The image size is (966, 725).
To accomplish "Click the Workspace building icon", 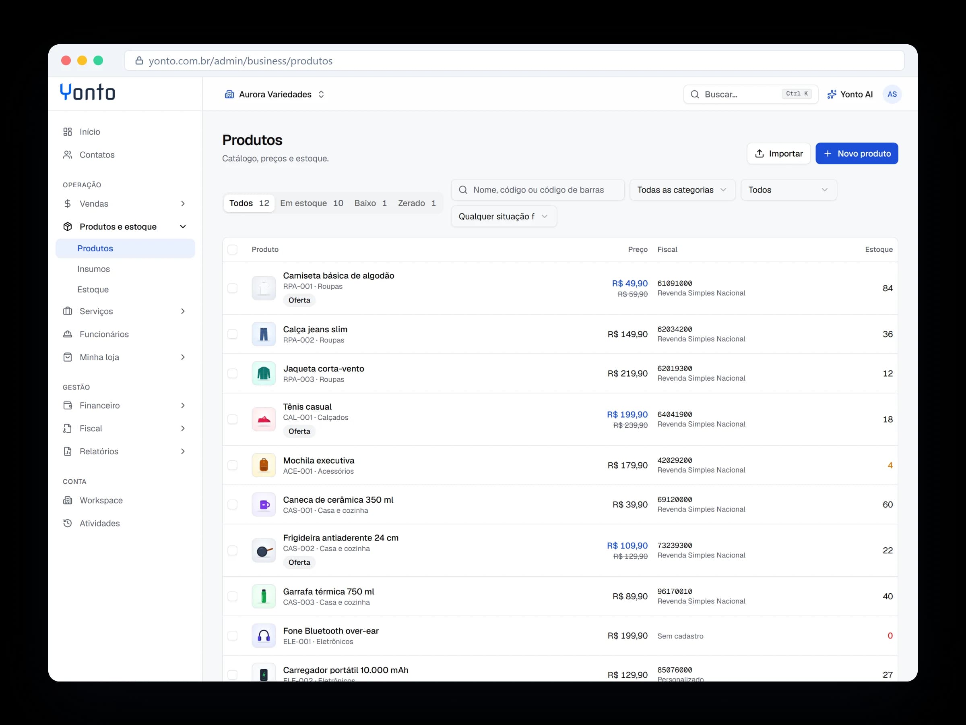I will (67, 500).
